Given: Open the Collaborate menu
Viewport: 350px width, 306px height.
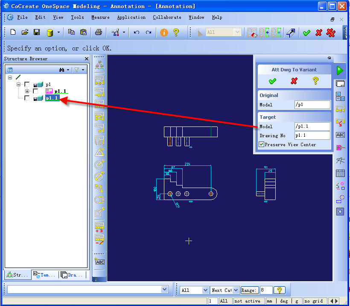Looking at the screenshot, I should point(167,17).
